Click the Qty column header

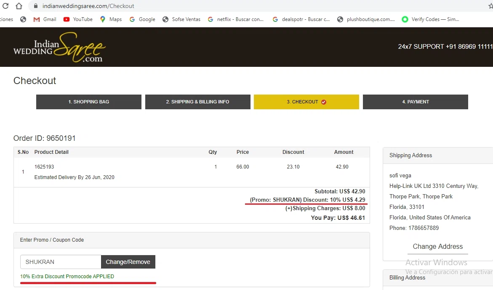213,152
